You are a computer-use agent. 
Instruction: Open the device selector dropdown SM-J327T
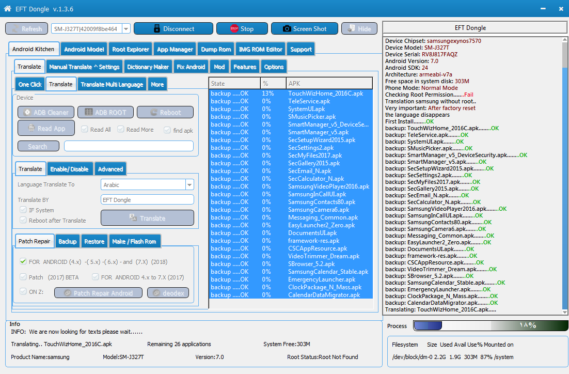[x=126, y=29]
